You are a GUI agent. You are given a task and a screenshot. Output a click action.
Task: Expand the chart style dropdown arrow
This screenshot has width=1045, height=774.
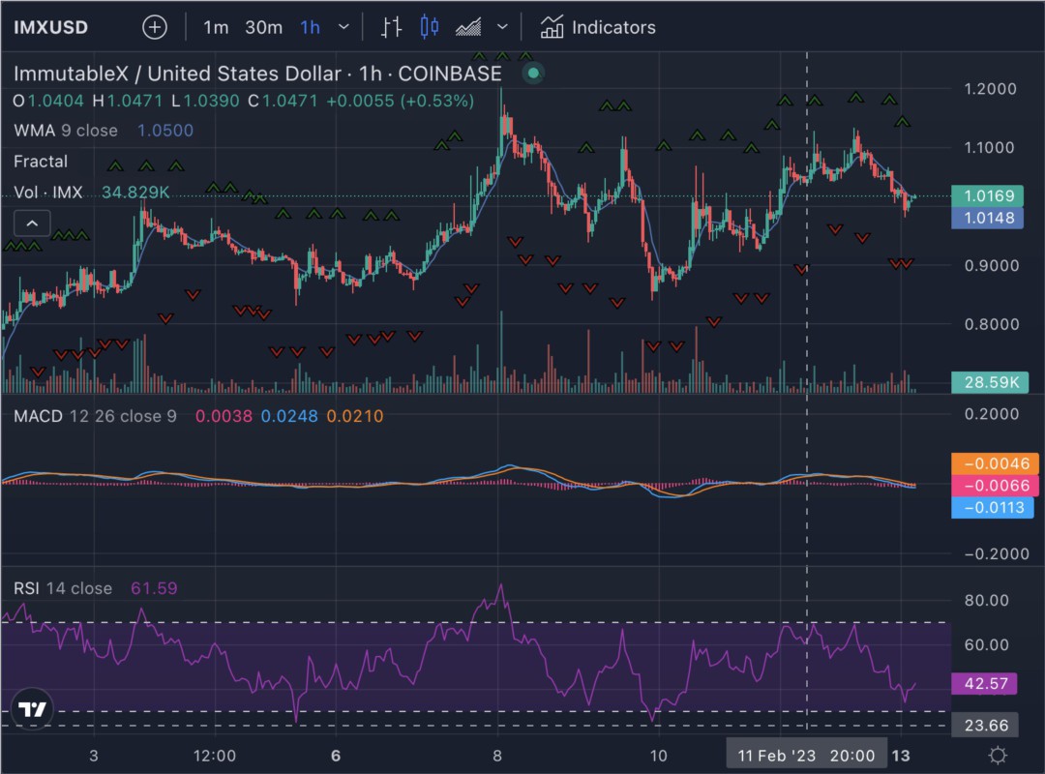[x=501, y=27]
